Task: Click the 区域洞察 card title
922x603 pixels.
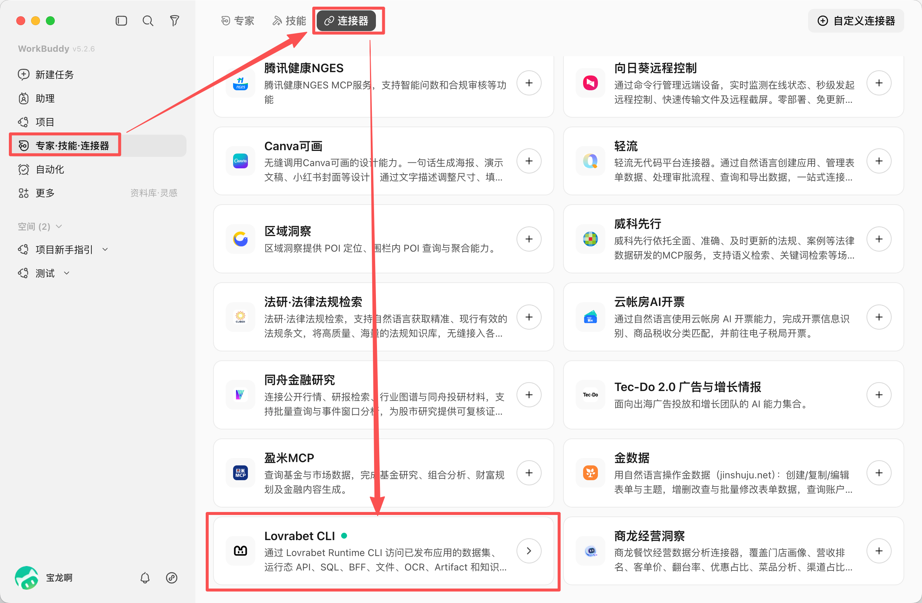Action: pyautogui.click(x=287, y=231)
